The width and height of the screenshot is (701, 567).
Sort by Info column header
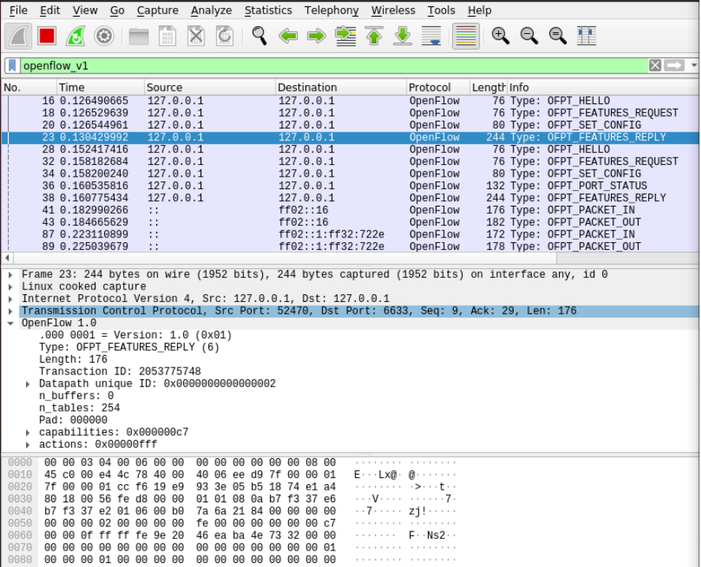tap(604, 88)
